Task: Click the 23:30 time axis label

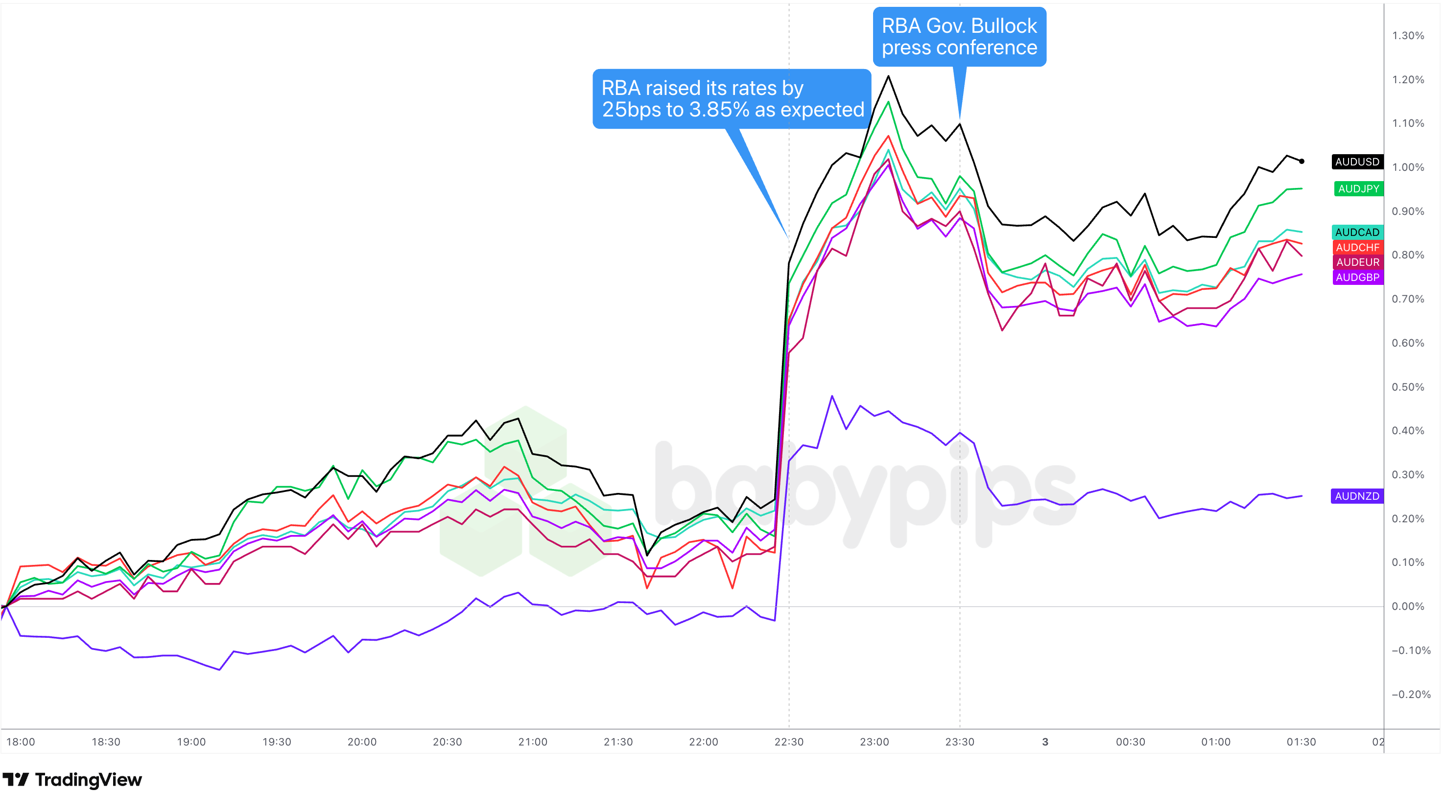Action: [x=959, y=742]
